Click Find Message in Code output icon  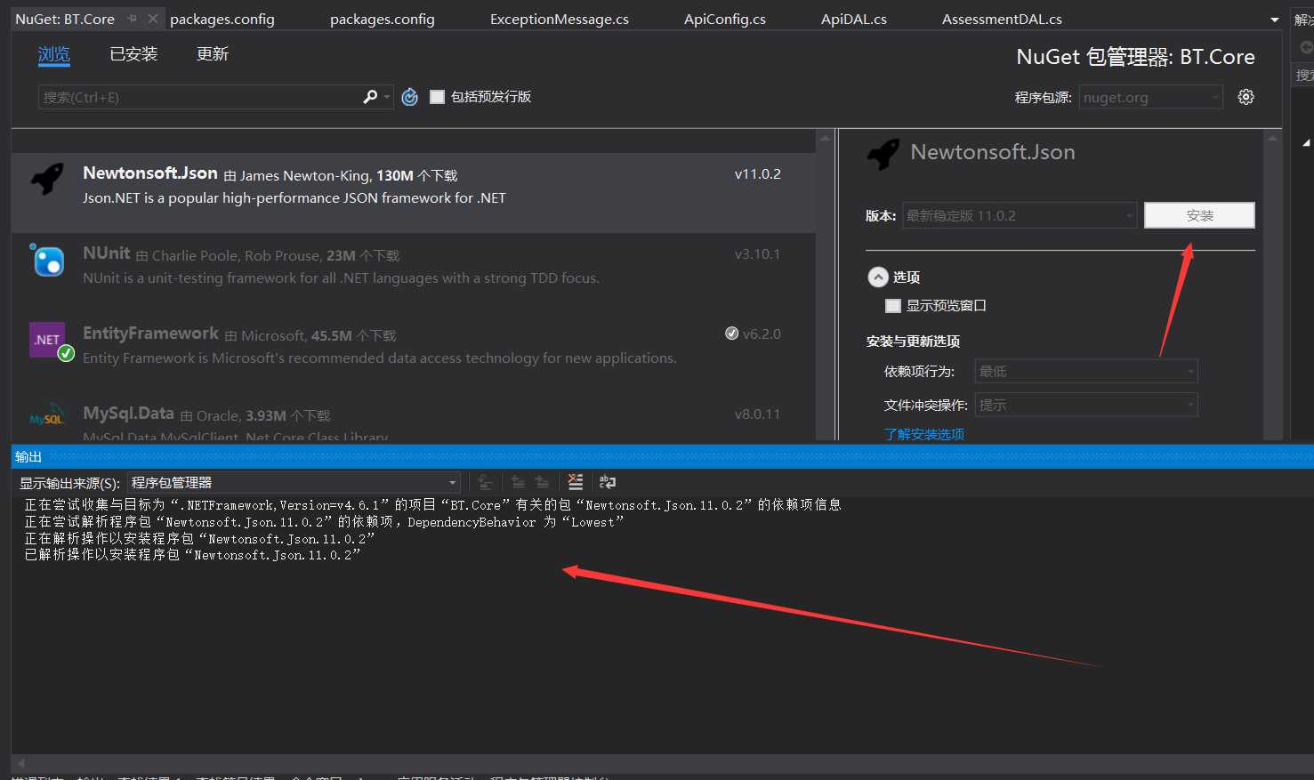(x=485, y=482)
